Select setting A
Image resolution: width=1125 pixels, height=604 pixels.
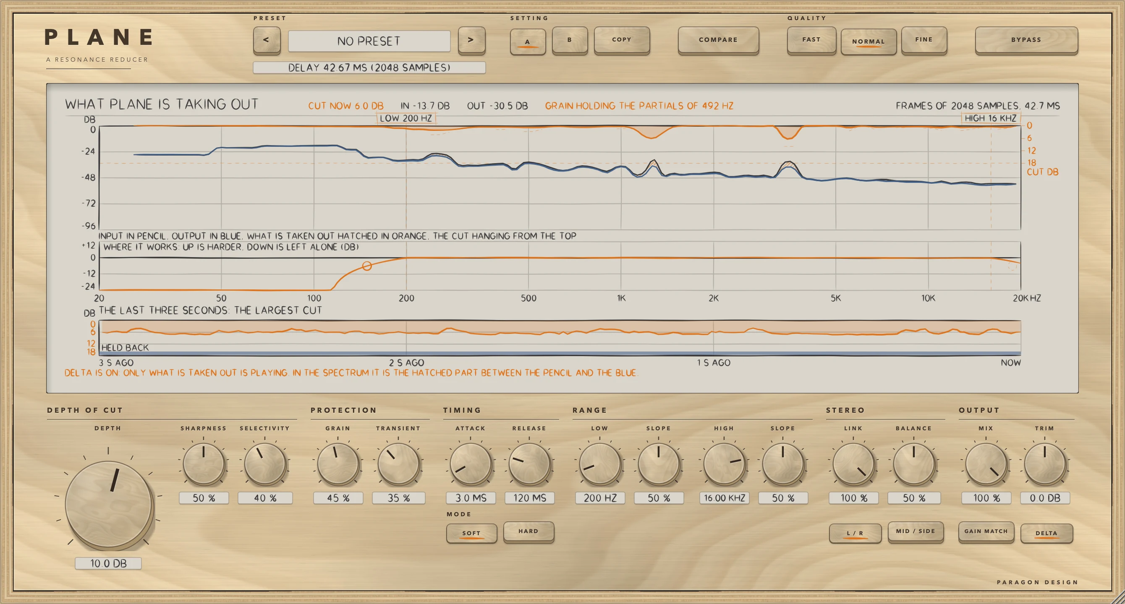click(x=528, y=41)
